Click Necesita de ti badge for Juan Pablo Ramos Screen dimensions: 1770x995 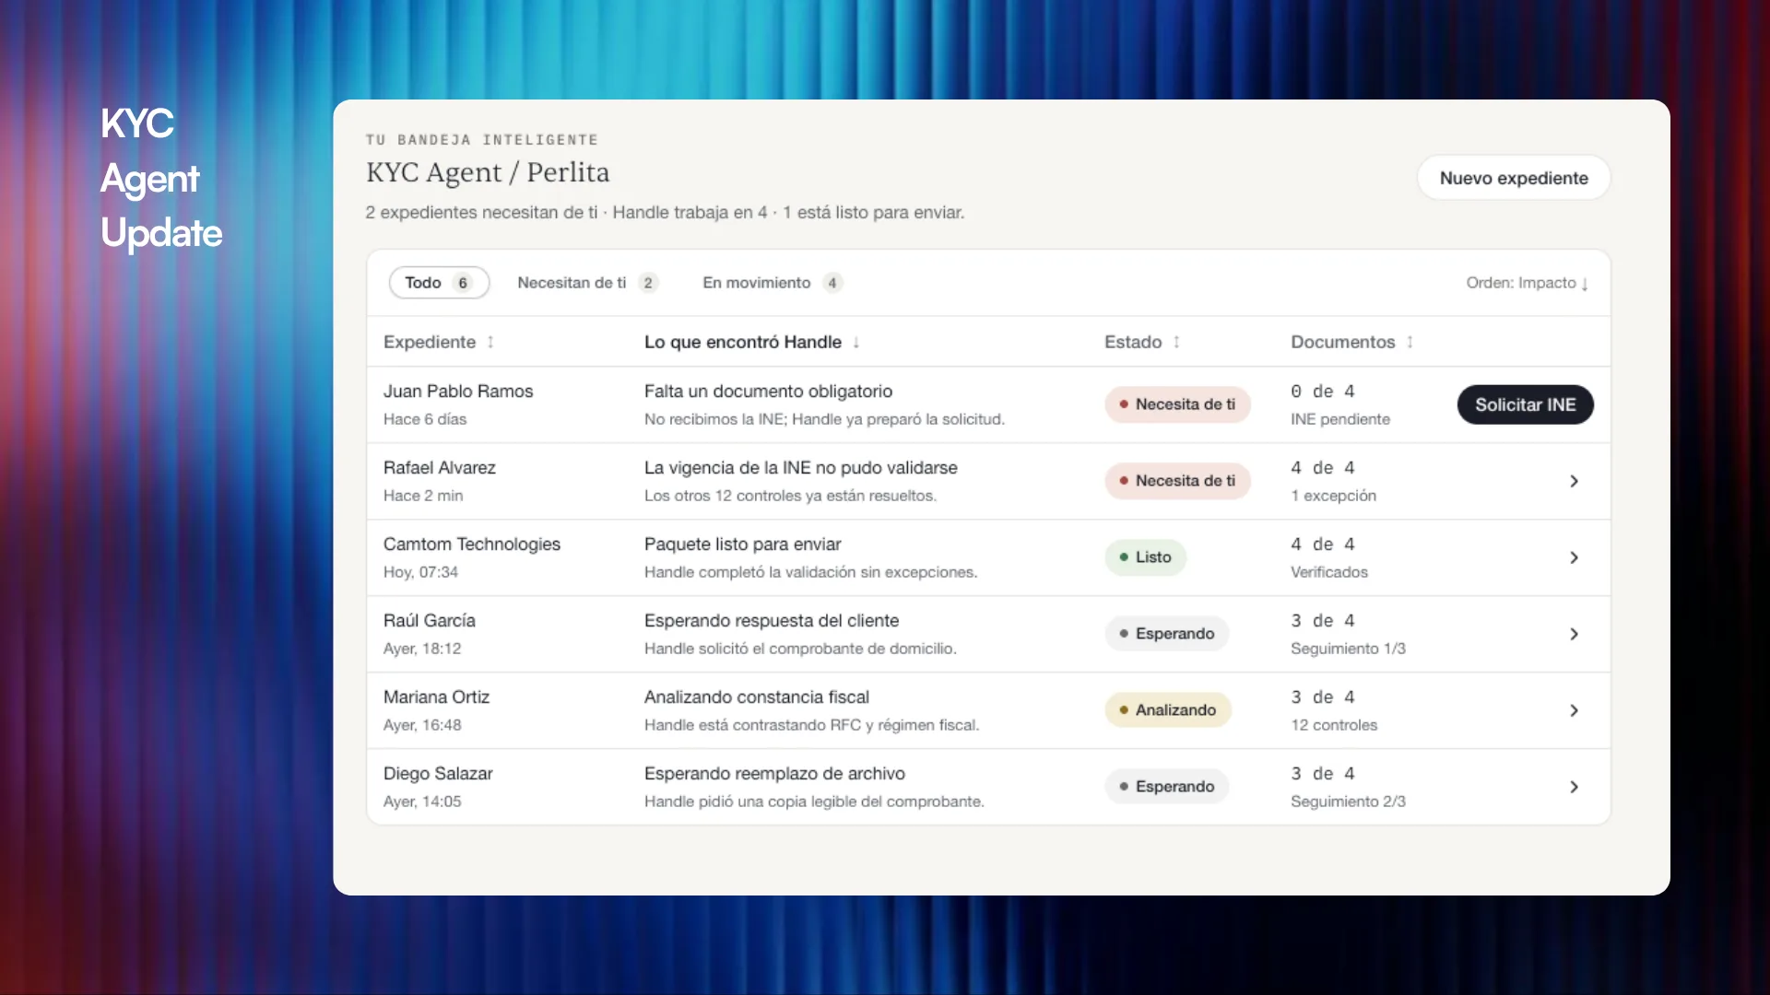(x=1177, y=404)
